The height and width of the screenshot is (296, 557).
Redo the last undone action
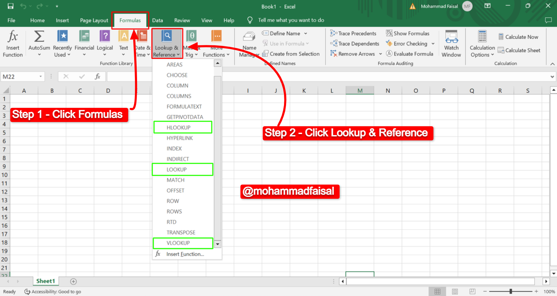(39, 6)
